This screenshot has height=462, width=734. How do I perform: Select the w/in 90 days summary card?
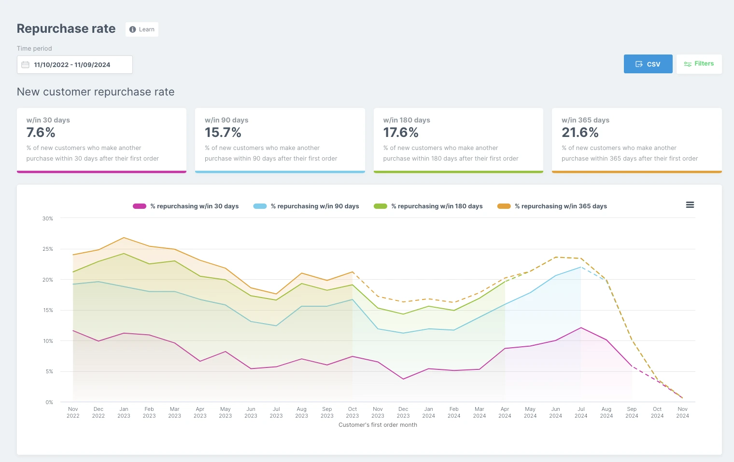[x=280, y=140]
